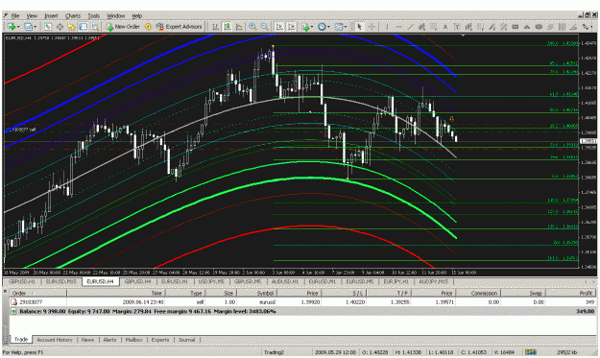This screenshot has width=600, height=358.
Task: Toggle Chart Shift from the toolbar
Action: pos(291,26)
